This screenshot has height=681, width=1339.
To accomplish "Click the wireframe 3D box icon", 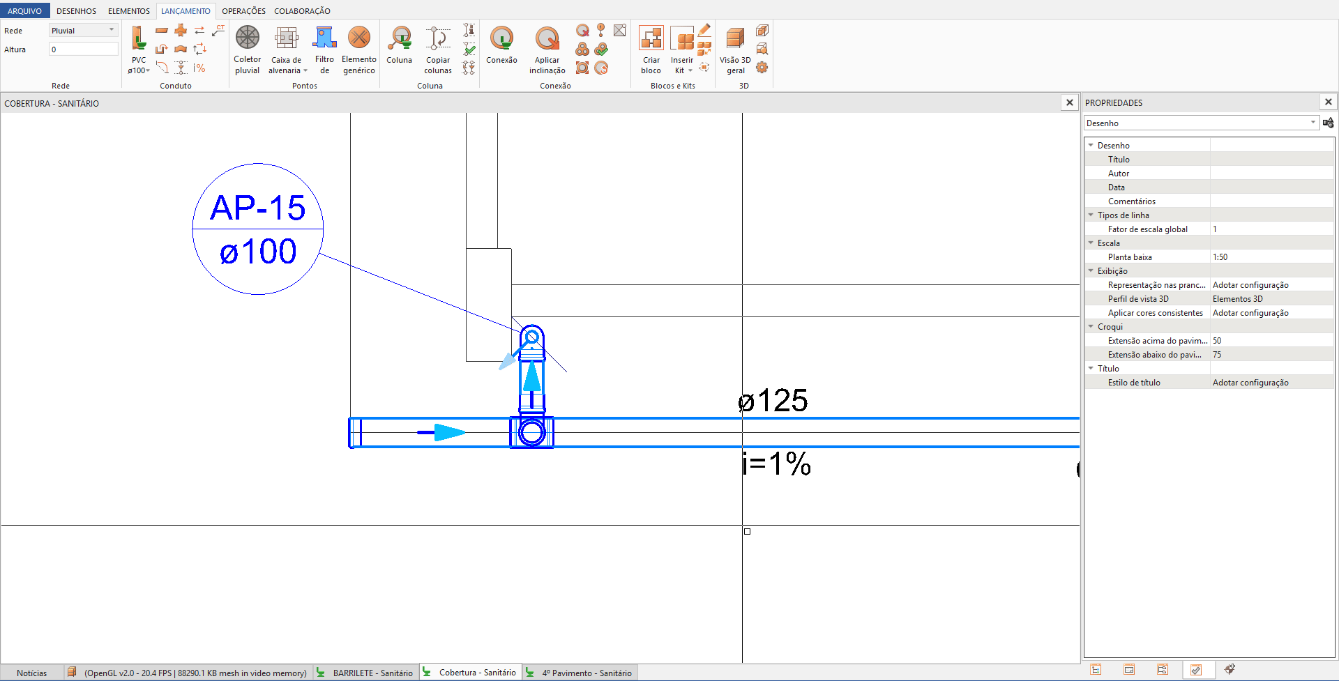I will 762,30.
